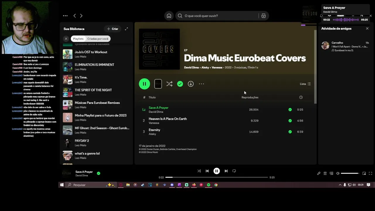Open the Lista view options dropdown
Image resolution: width=375 pixels, height=211 pixels.
pos(305,84)
